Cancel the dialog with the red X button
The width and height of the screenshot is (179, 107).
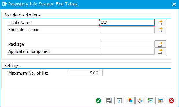171,101
